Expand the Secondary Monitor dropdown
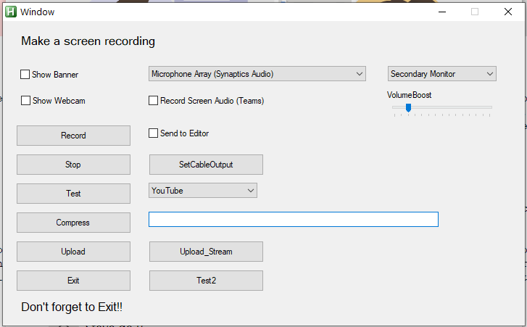Image resolution: width=527 pixels, height=327 pixels. tap(441, 74)
